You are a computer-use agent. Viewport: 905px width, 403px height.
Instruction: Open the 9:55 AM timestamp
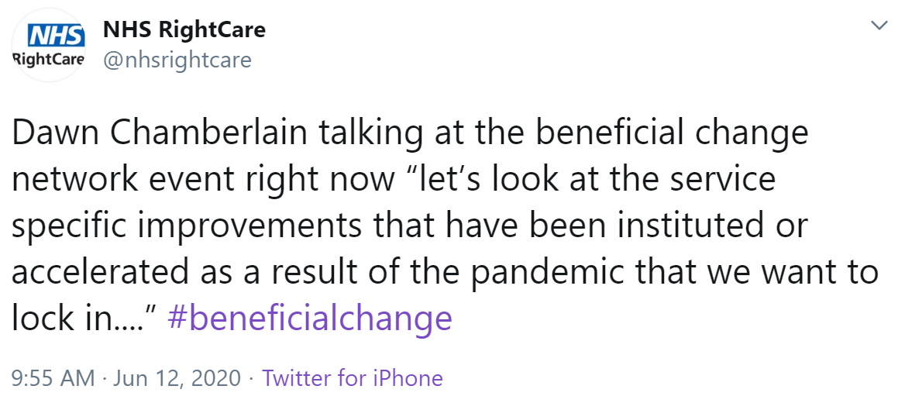[x=53, y=378]
